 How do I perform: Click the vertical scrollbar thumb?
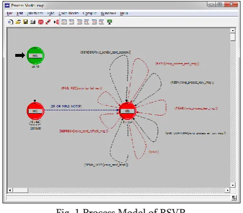pos(232,37)
